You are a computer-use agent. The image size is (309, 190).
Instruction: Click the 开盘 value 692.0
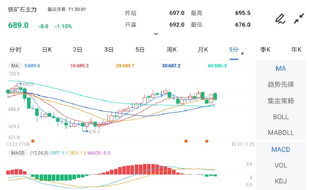[177, 25]
